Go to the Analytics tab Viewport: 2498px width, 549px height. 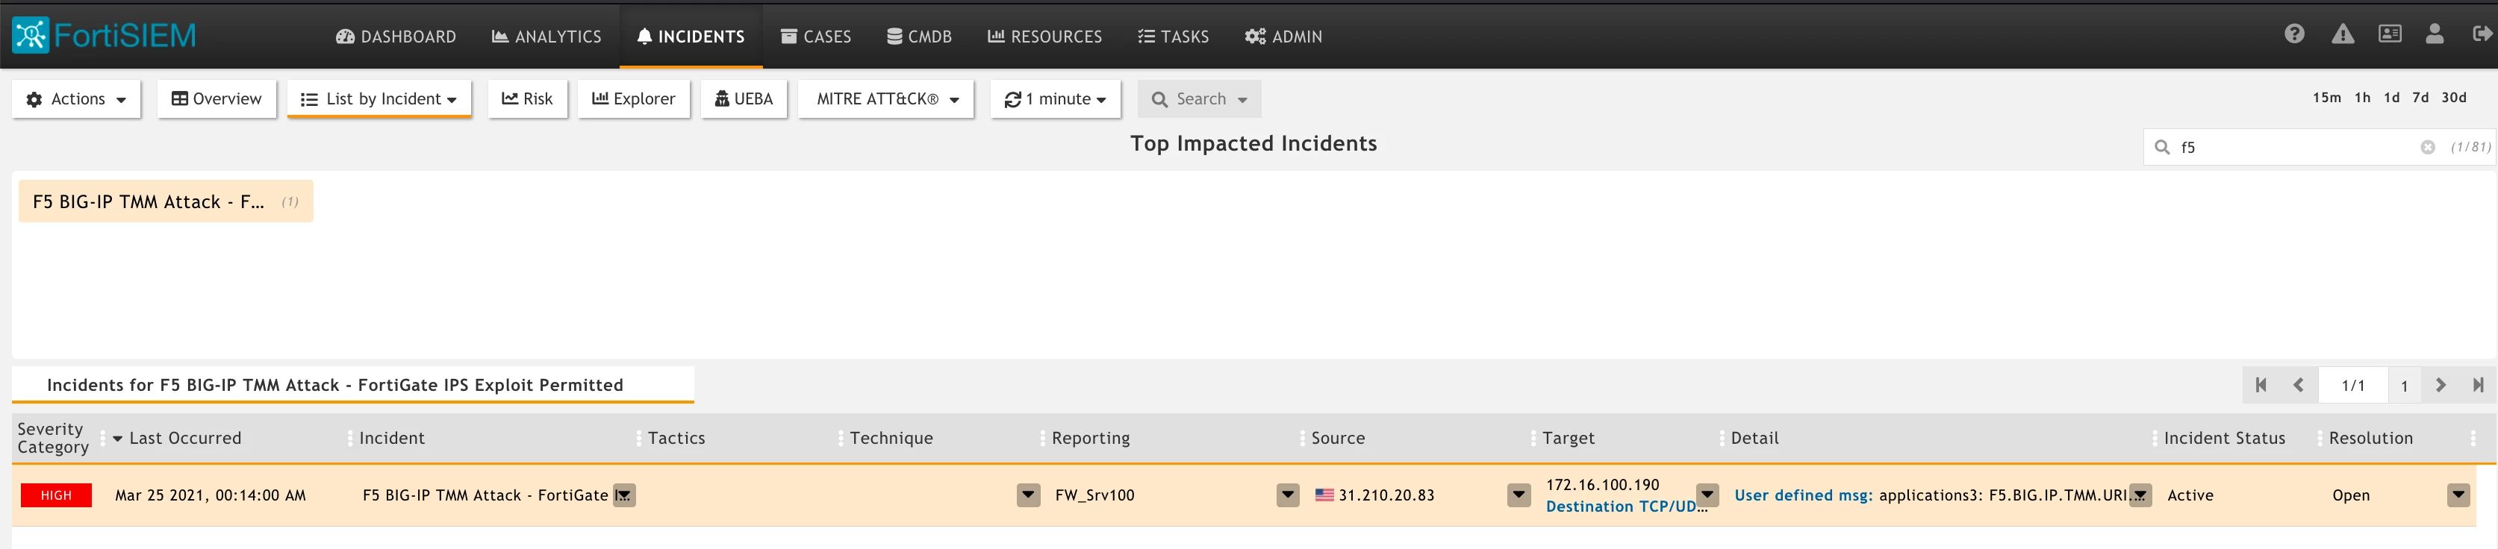click(x=547, y=37)
